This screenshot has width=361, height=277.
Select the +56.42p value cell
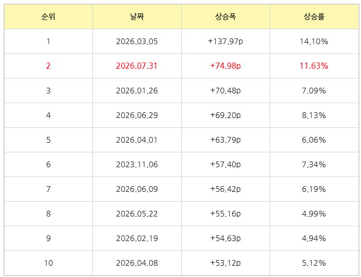point(225,189)
